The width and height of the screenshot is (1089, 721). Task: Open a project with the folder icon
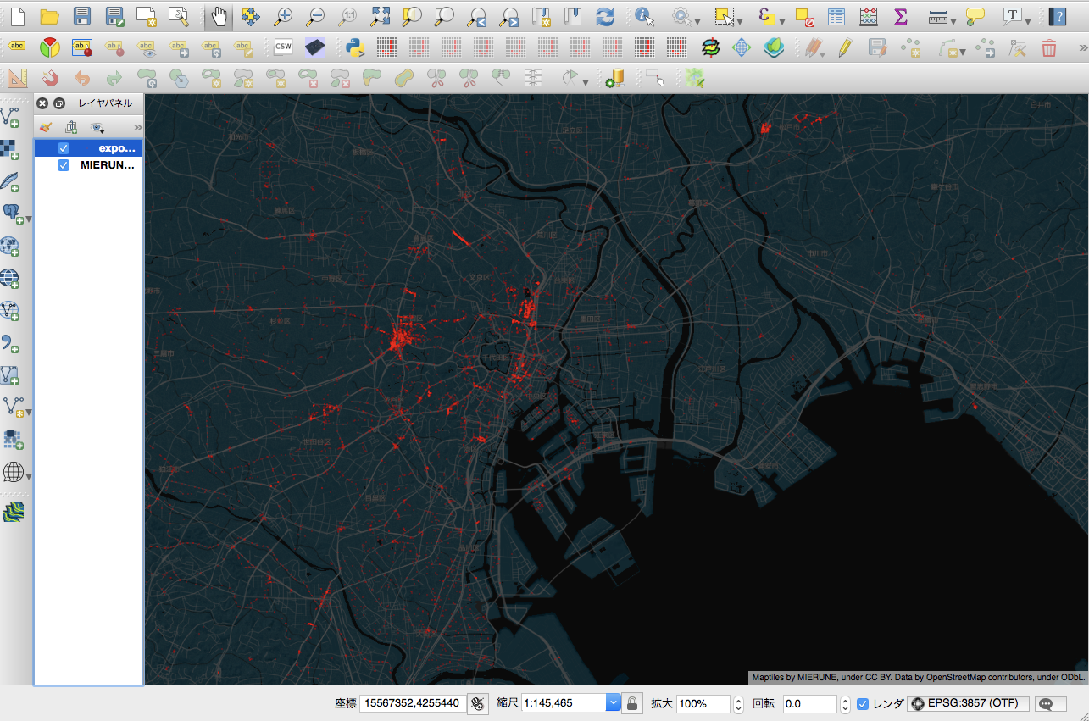[49, 16]
